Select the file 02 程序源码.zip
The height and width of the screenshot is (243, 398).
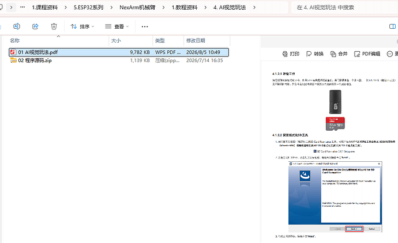[x=119, y=60]
